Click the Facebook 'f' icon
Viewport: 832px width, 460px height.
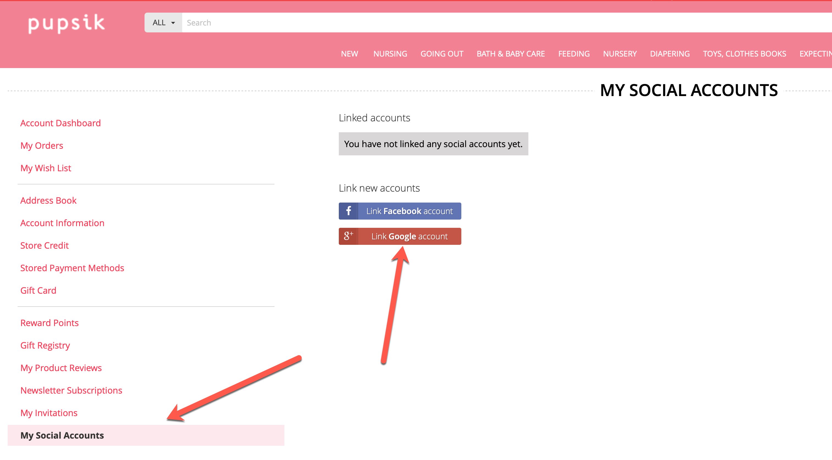pos(348,211)
